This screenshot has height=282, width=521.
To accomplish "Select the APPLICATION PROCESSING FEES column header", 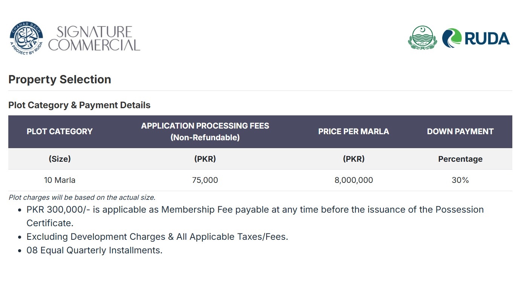I will [x=205, y=132].
